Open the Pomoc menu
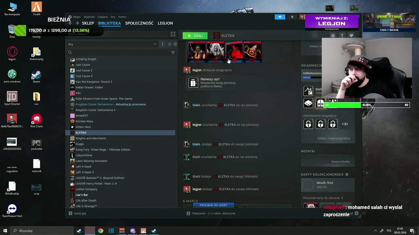The height and width of the screenshot is (235, 419). (x=122, y=17)
